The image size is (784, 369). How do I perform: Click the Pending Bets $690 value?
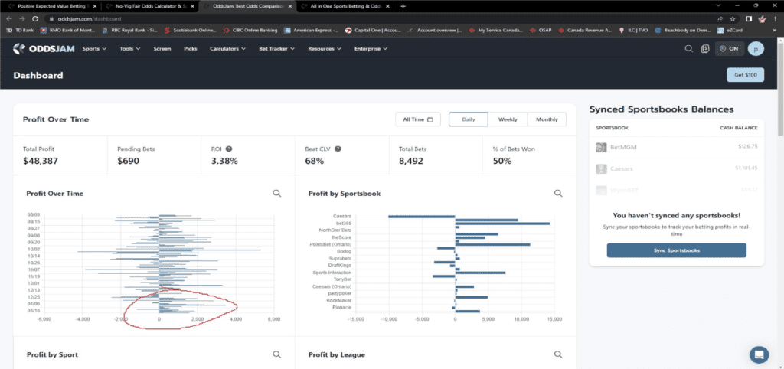128,161
